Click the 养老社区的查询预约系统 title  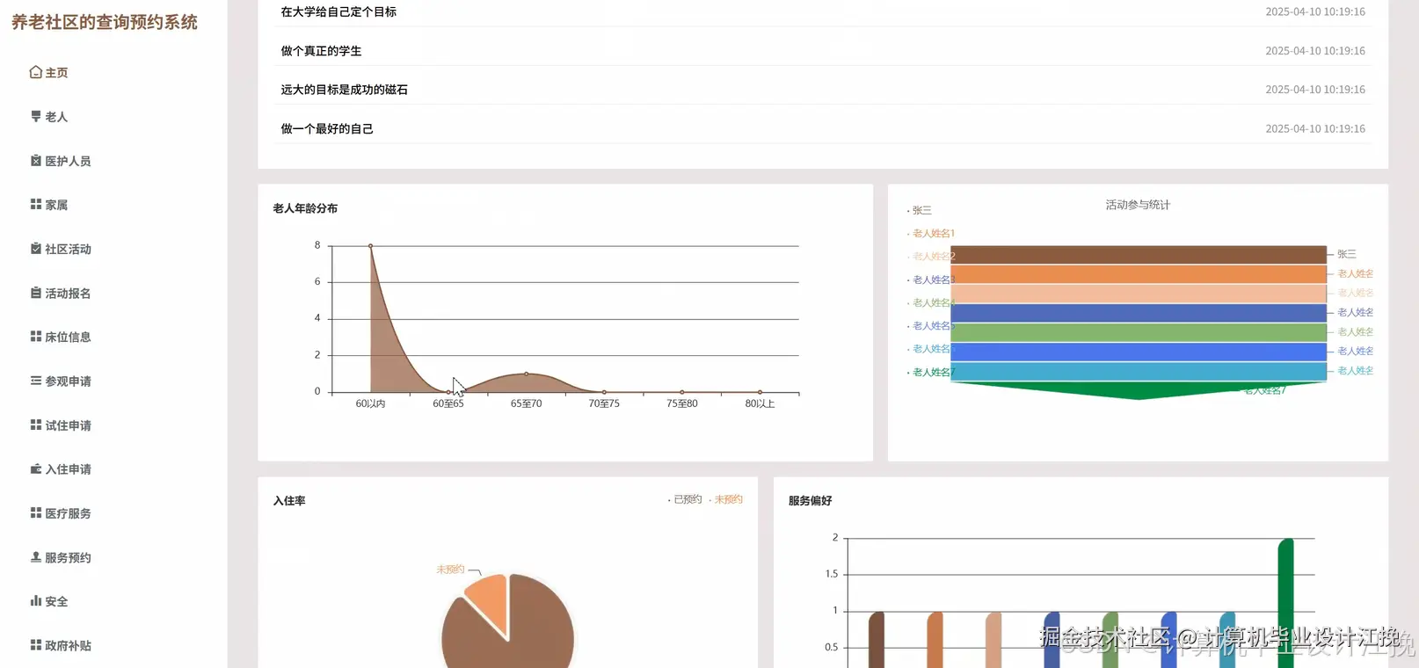[x=105, y=22]
